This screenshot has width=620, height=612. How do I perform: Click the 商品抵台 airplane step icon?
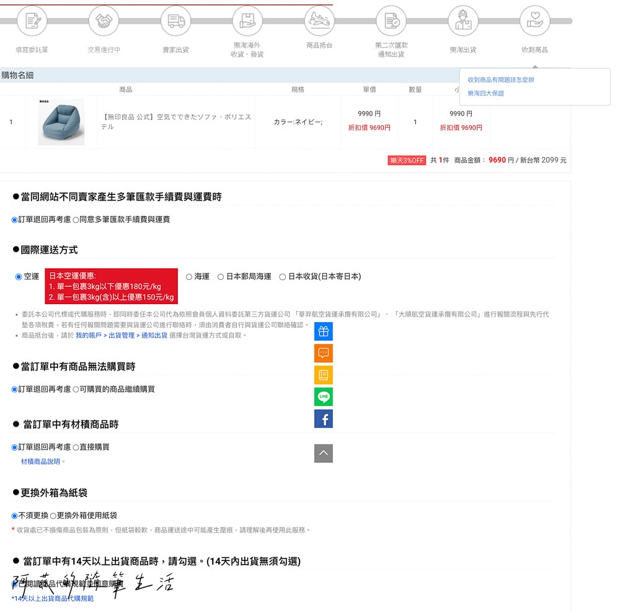coord(319,21)
